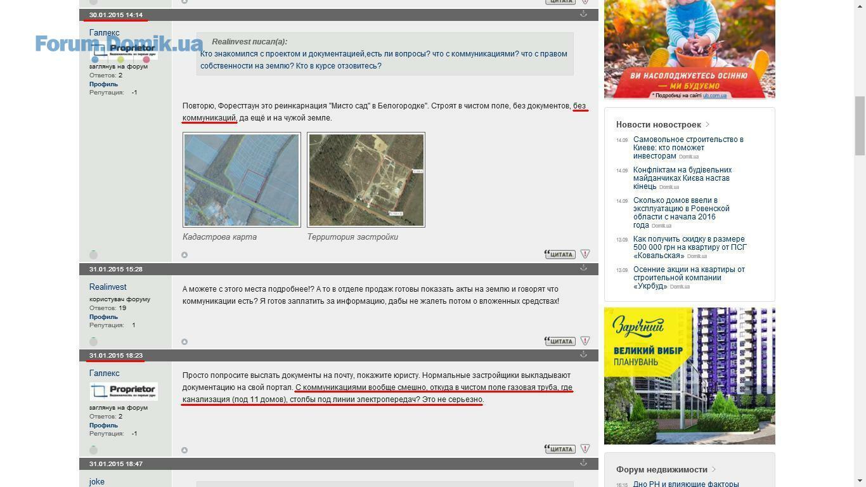866x487 pixels.
Task: Click the anchor icon of the 31.01.2015 18:47 post
Action: click(x=583, y=463)
